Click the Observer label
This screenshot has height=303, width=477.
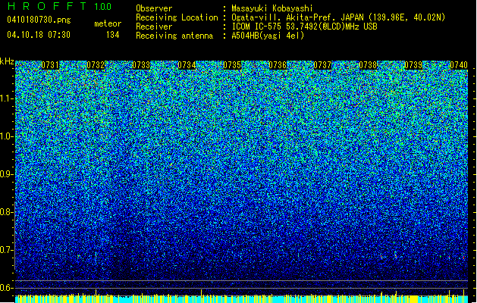point(154,8)
